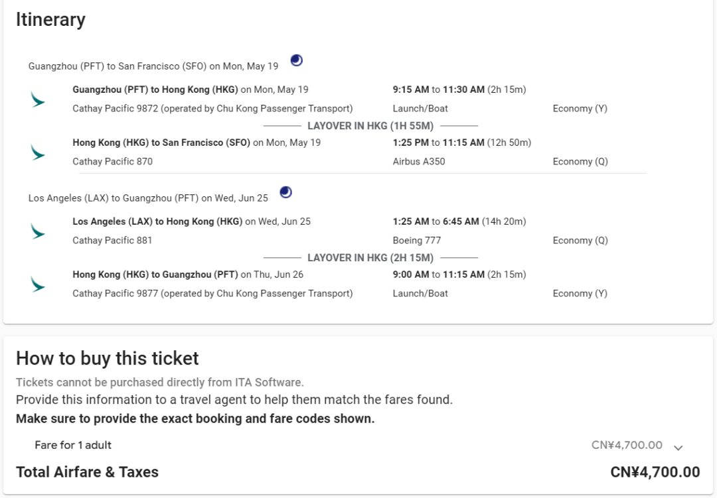This screenshot has height=498, width=717.
Task: Click the bold total price CN¥4,700.00
Action: point(655,472)
